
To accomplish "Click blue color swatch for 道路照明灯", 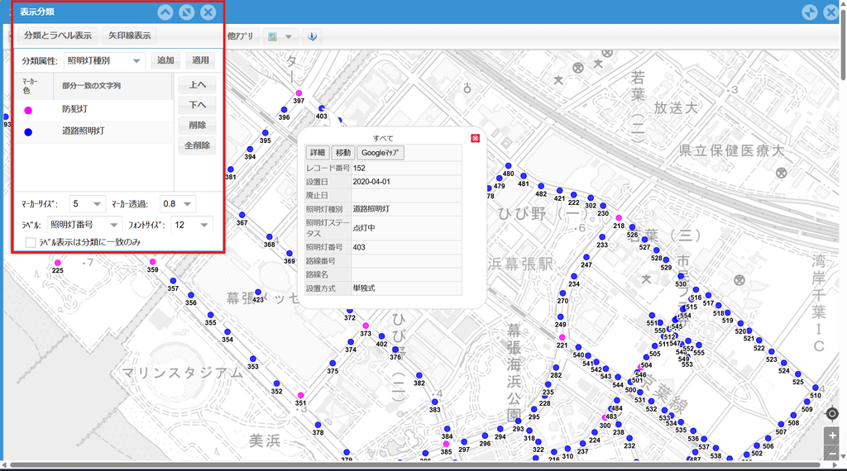I will coord(28,132).
